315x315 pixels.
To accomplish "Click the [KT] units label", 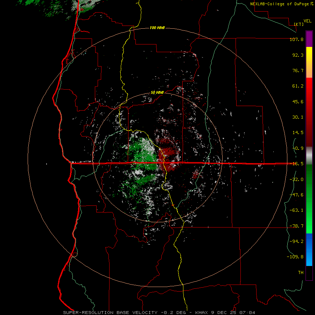I will click(x=299, y=24).
